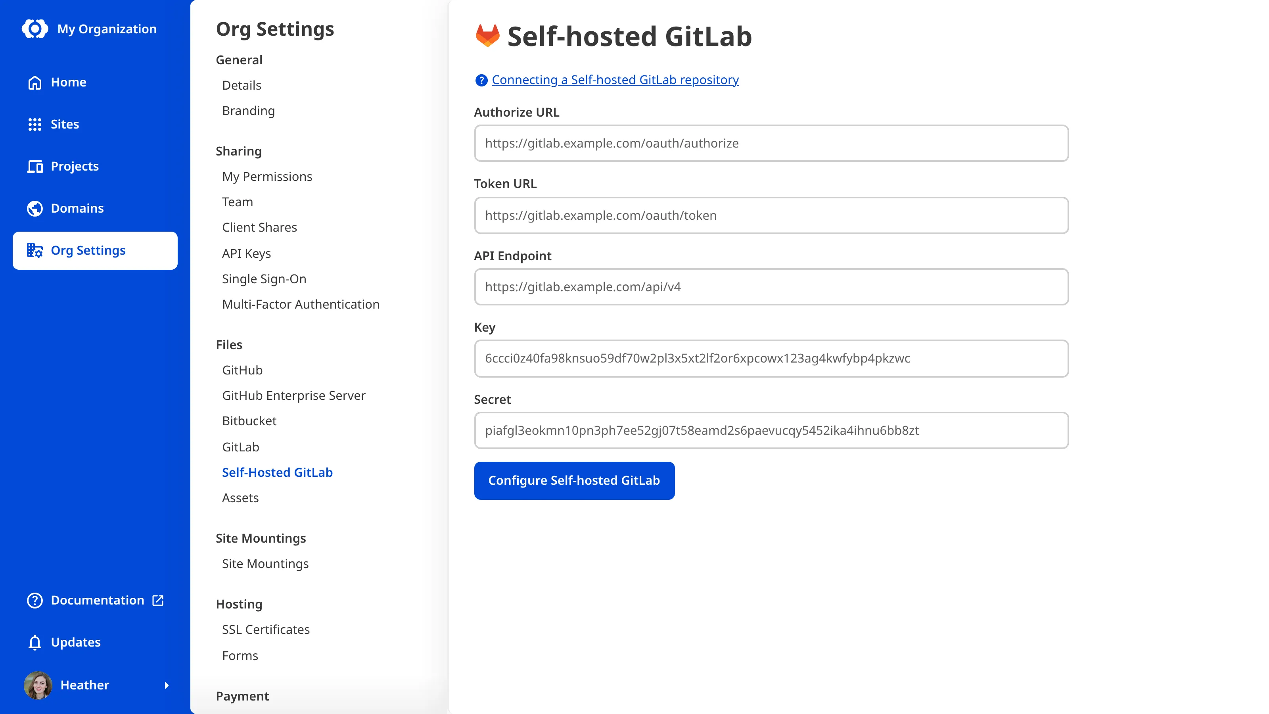Click the General section heading
This screenshot has width=1269, height=714.
pos(239,59)
